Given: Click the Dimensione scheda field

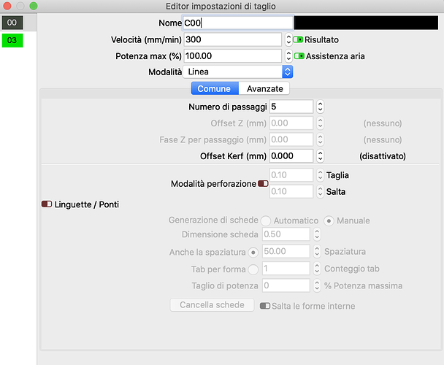Looking at the screenshot, I should [286, 234].
